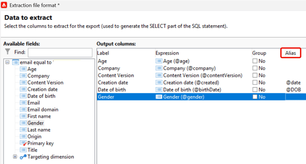The width and height of the screenshot is (306, 164).
Task: Click the Age (@age) expression icon
Action: 159,61
